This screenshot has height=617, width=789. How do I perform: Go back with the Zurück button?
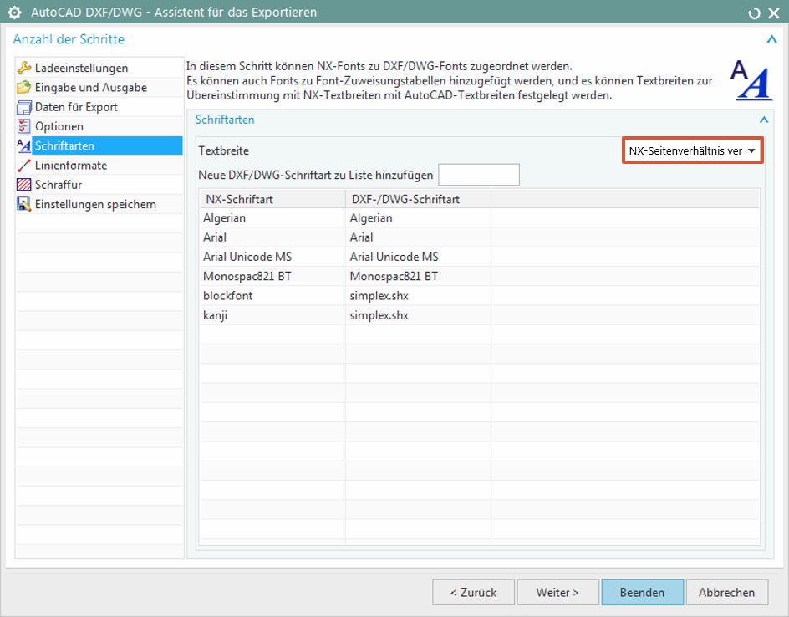pyautogui.click(x=473, y=592)
